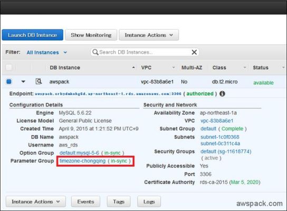Open the bottom Instance Actions dropdown
Screen dimensions: 287x211
[x=36, y=202]
